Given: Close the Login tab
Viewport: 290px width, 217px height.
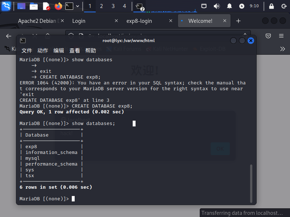Looking at the screenshot, I should click(x=116, y=21).
